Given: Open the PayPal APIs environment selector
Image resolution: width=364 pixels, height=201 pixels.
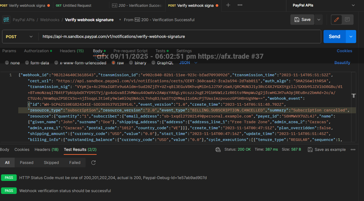Looking at the screenshot, I should (324, 5).
